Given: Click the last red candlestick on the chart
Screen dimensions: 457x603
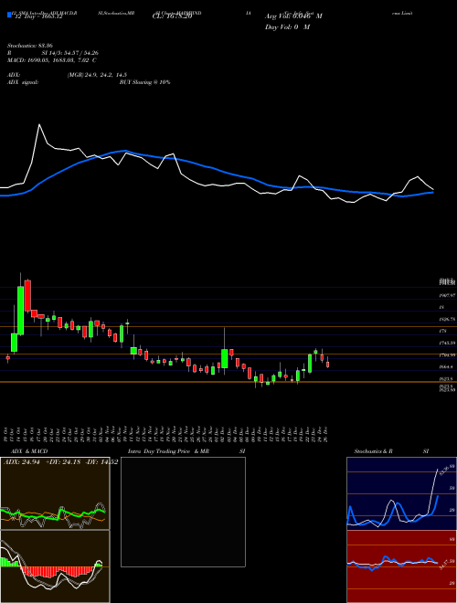Looking at the screenshot, I should coord(328,365).
